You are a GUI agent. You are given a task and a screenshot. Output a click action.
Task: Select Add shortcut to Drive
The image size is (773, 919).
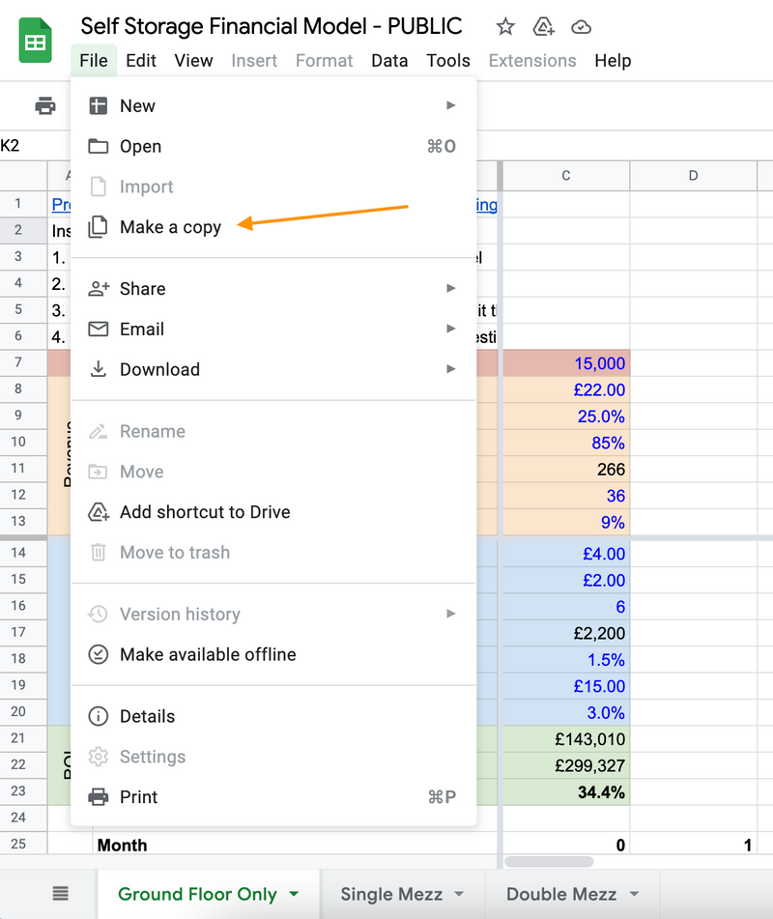205,512
